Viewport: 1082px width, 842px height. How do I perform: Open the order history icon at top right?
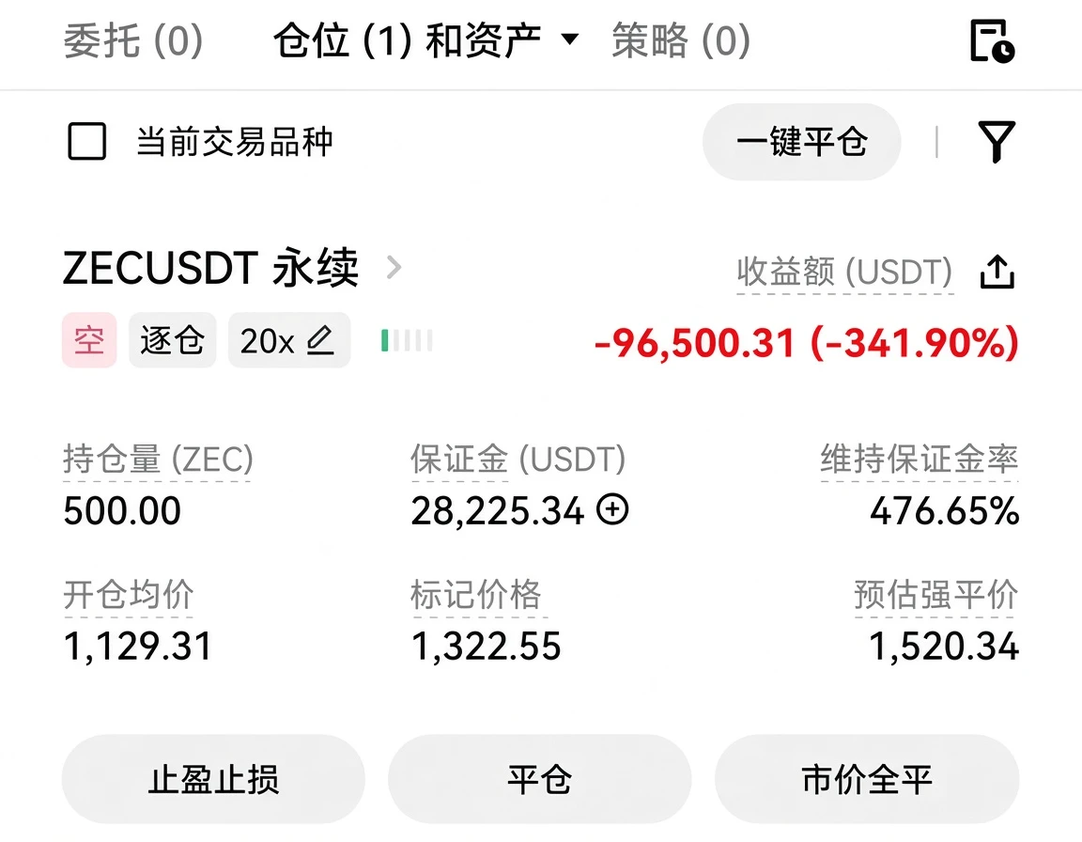[992, 41]
